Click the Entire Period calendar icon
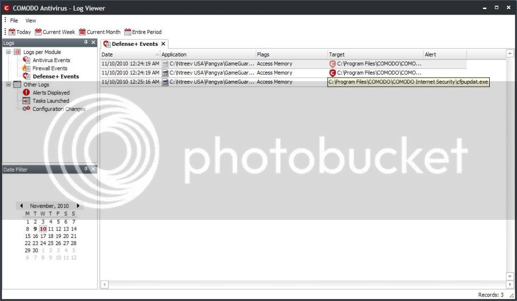This screenshot has width=517, height=301. click(127, 32)
